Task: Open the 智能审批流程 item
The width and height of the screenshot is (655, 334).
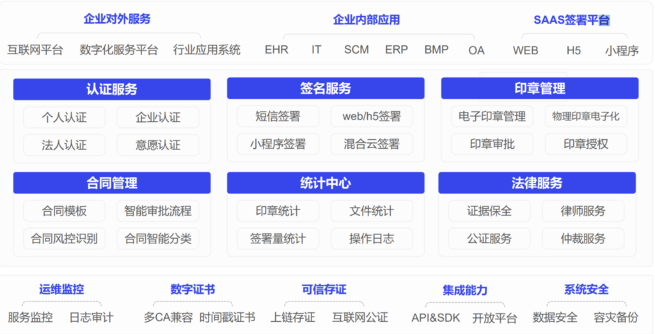Action: click(158, 211)
